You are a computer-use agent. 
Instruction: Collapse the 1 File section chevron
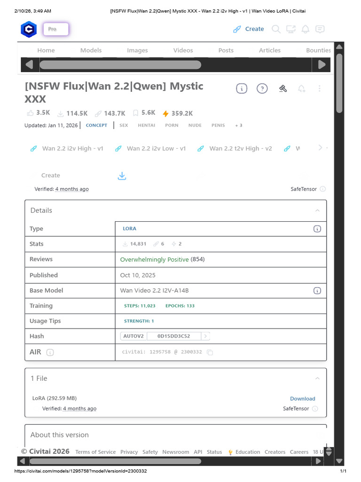click(x=317, y=378)
